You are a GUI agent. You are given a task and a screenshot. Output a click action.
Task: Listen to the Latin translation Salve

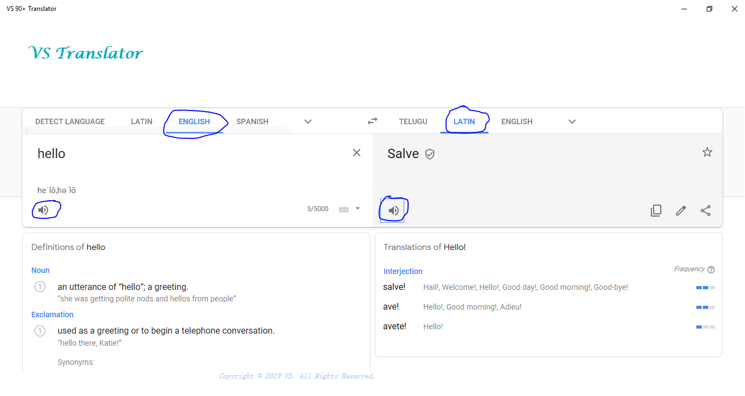click(x=393, y=211)
